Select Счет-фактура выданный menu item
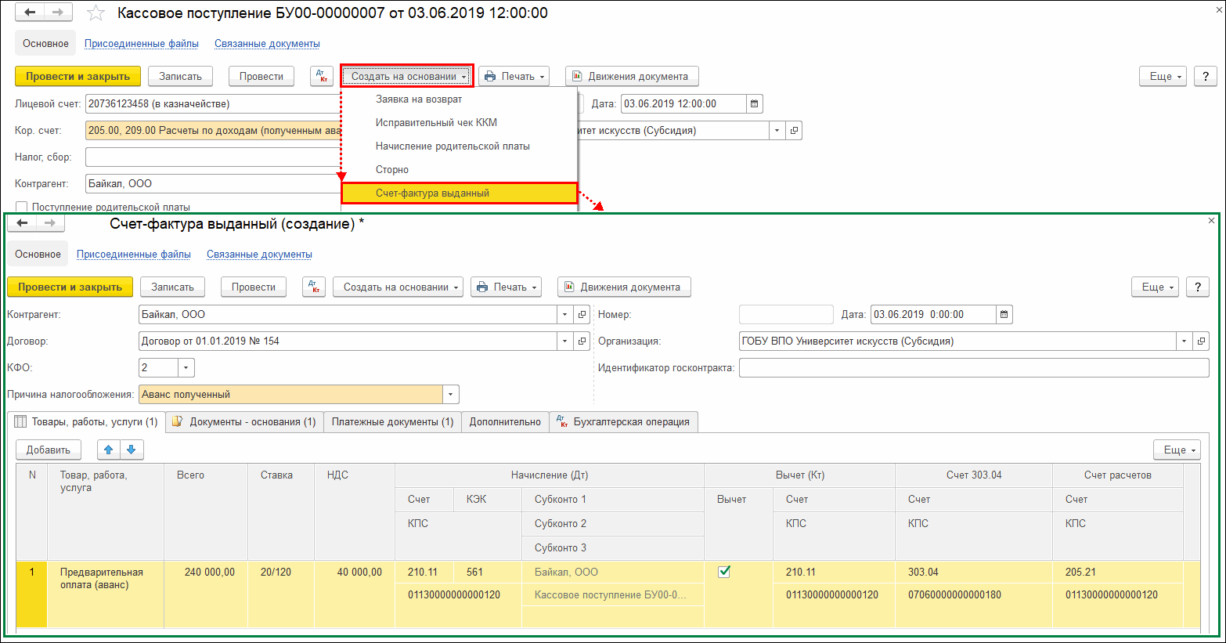 pyautogui.click(x=460, y=193)
